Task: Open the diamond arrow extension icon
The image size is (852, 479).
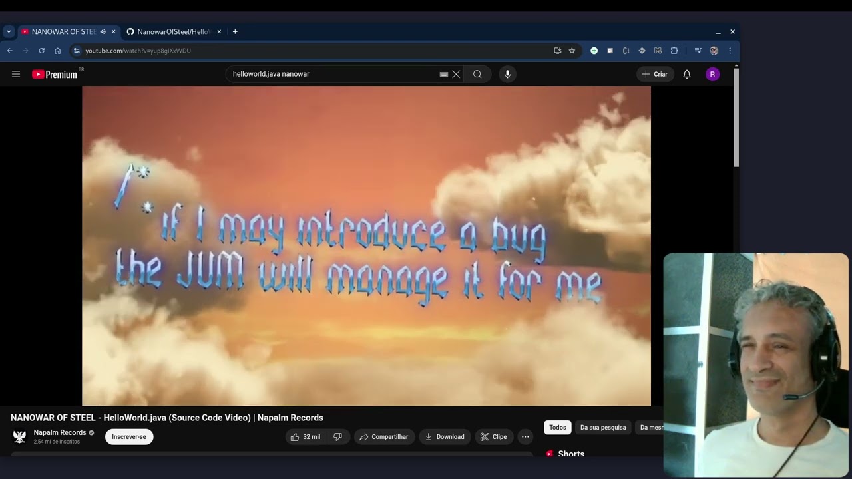Action: (x=642, y=51)
